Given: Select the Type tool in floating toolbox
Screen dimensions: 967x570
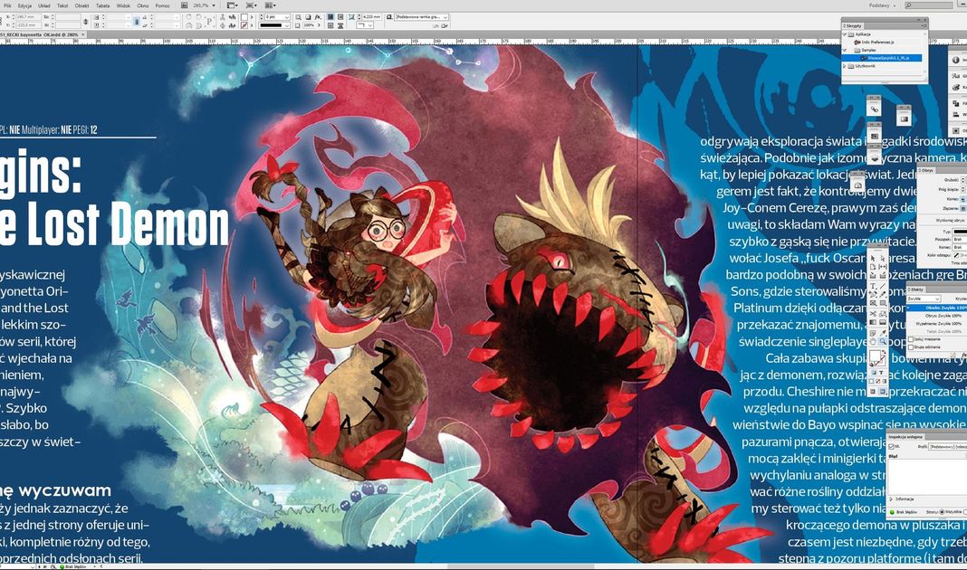Looking at the screenshot, I should pos(875,288).
